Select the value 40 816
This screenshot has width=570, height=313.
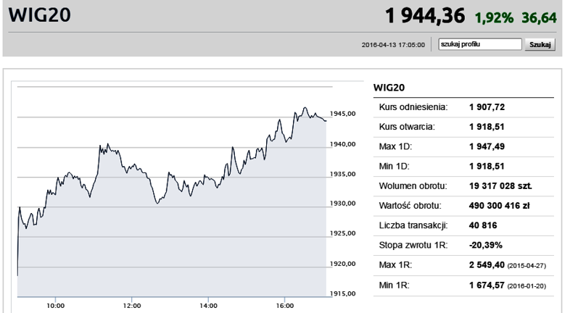click(x=483, y=225)
